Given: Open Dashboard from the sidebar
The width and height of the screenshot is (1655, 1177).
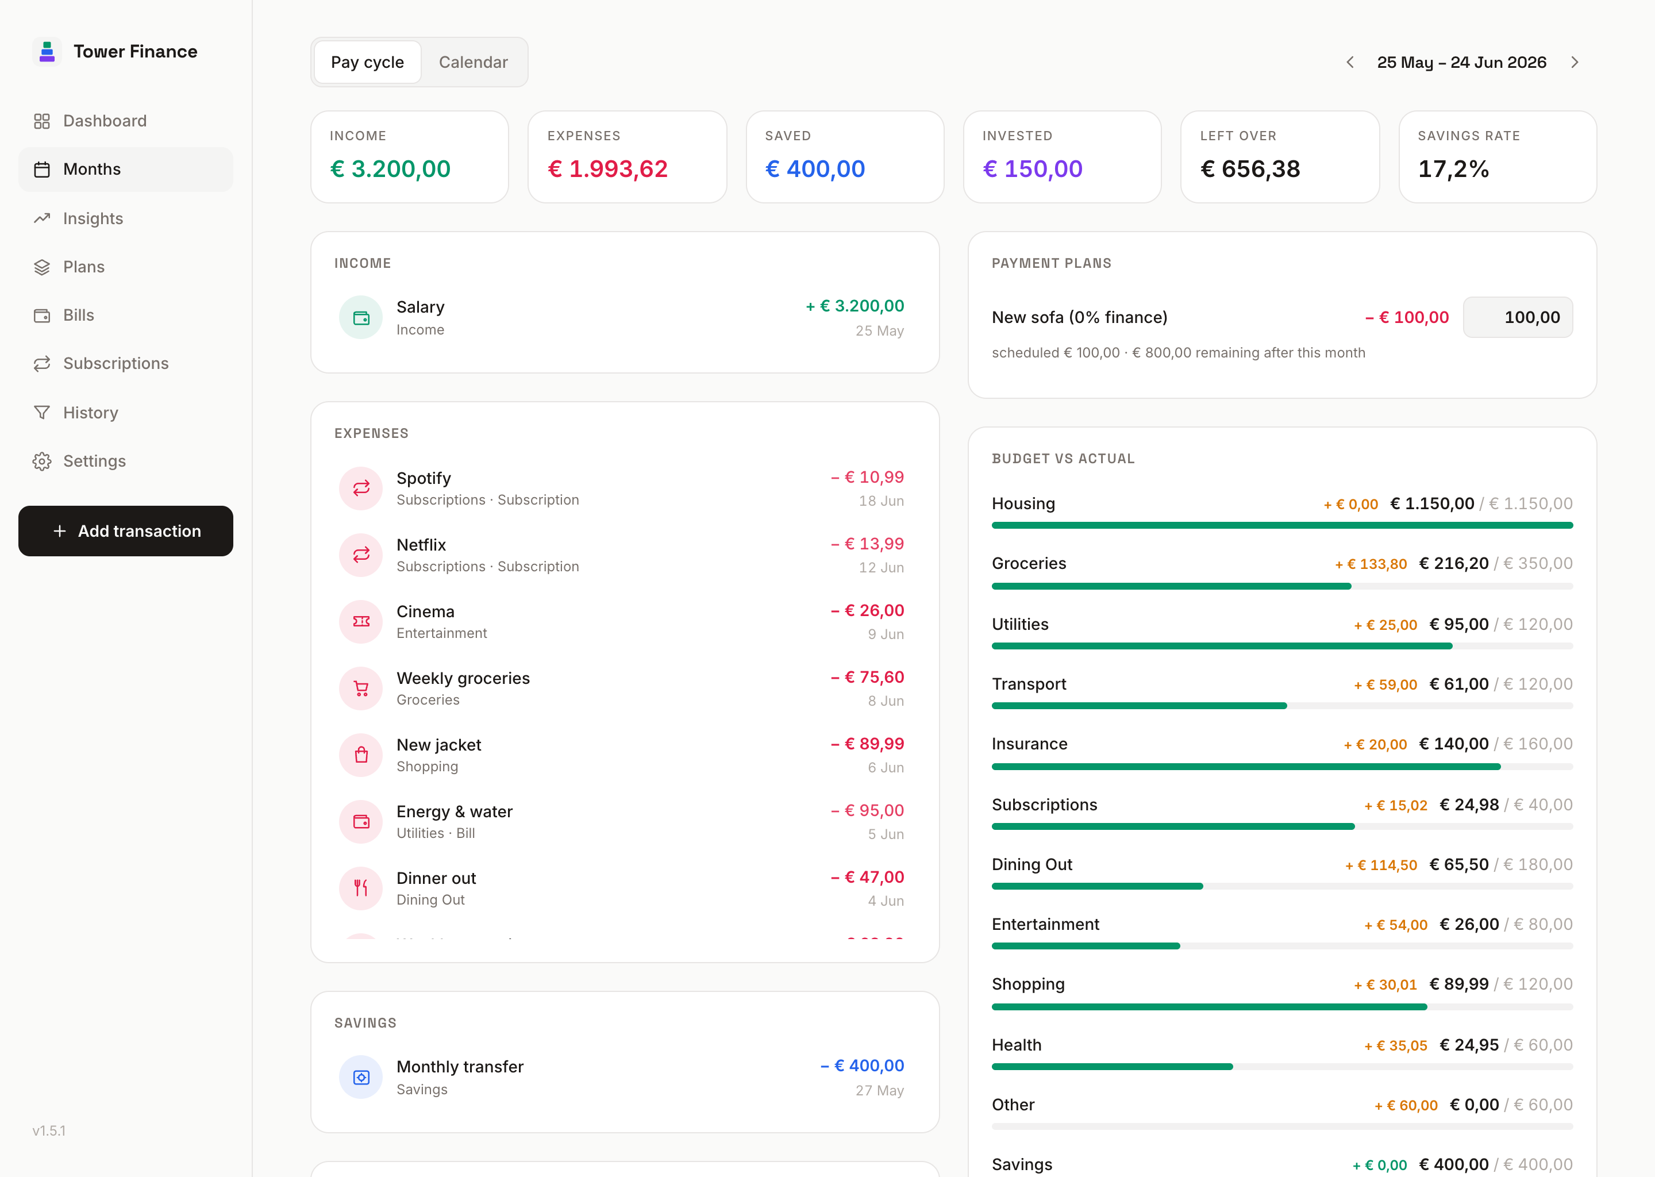Looking at the screenshot, I should [x=125, y=121].
